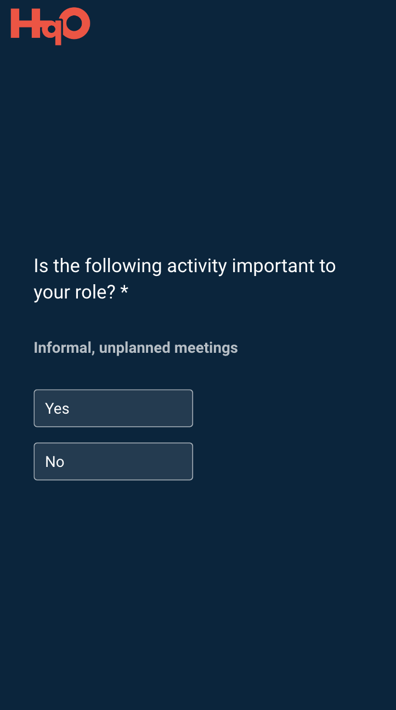Viewport: 396px width, 710px height.
Task: Click the required asterisk after the question
Action: coord(125,291)
